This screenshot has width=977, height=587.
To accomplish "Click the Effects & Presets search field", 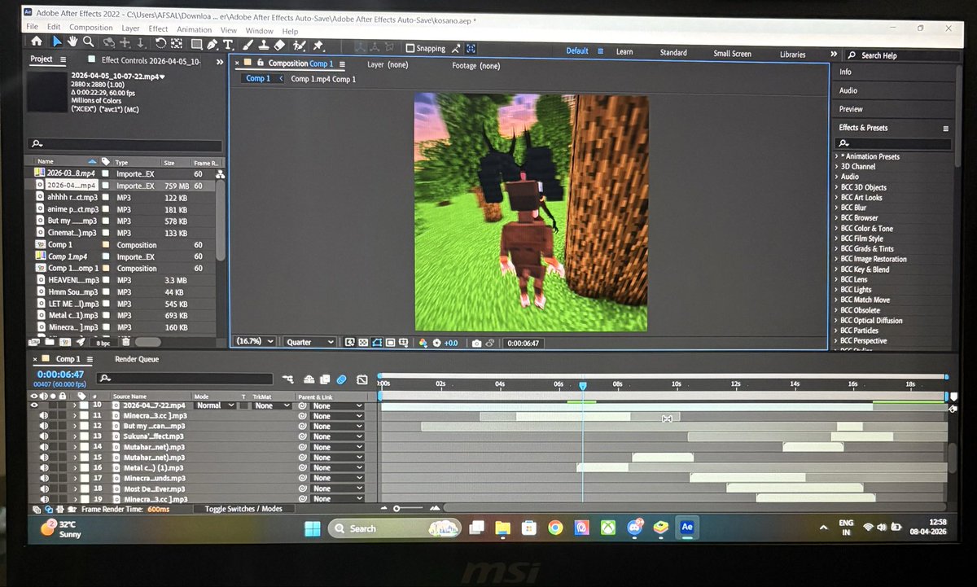I will click(894, 143).
